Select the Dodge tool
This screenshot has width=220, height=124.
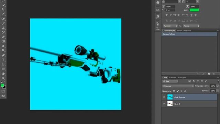3,50
